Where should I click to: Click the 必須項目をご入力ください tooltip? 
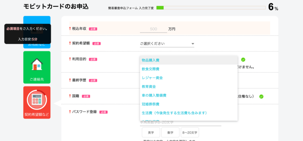28,34
